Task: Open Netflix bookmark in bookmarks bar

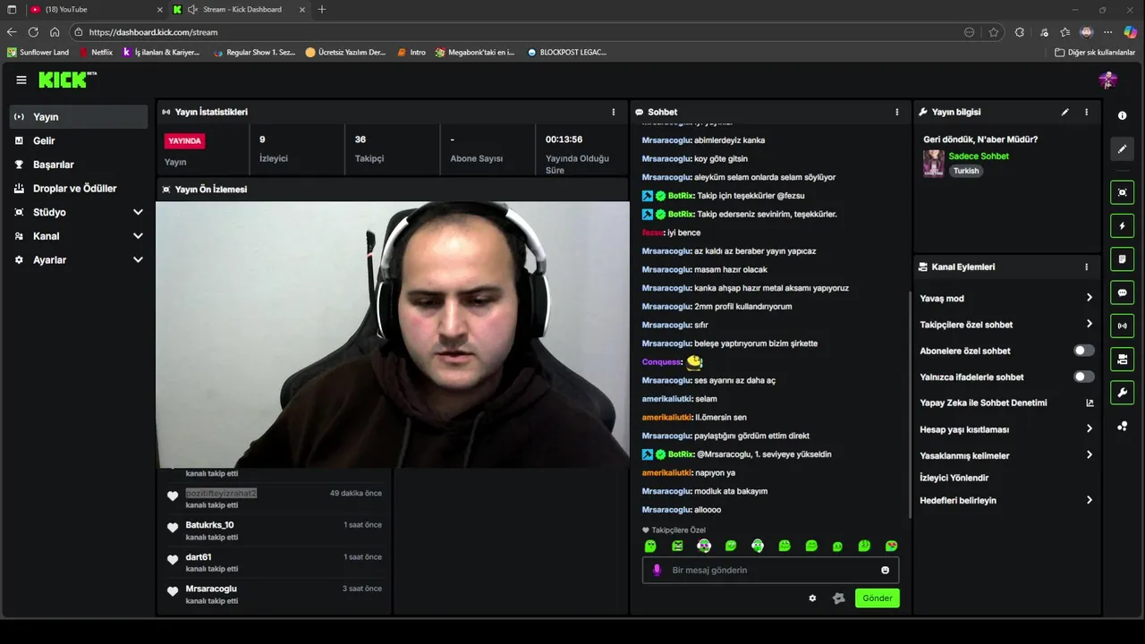Action: tap(96, 53)
